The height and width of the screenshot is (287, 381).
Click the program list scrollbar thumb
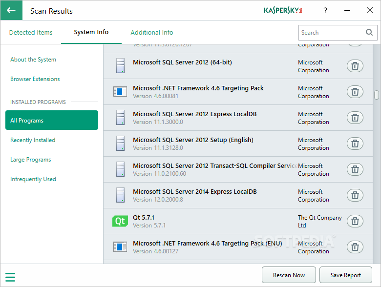coord(377,95)
